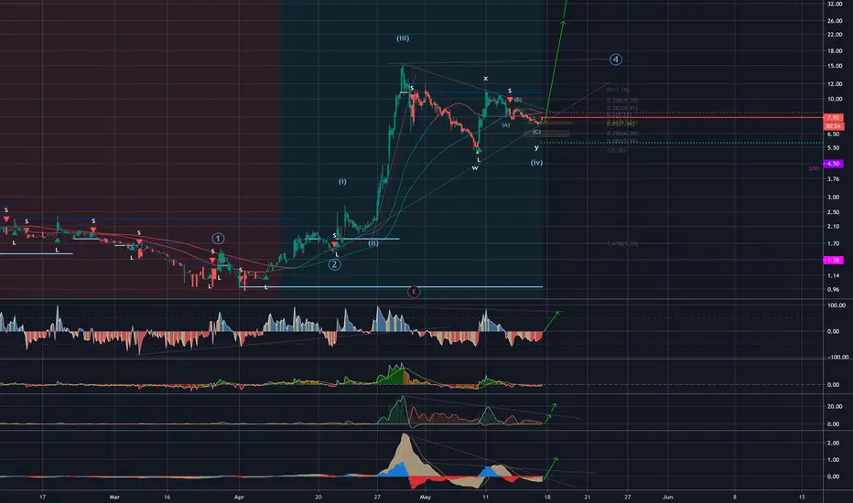Click 2.00 on the bottom indicator scale

tap(833, 444)
